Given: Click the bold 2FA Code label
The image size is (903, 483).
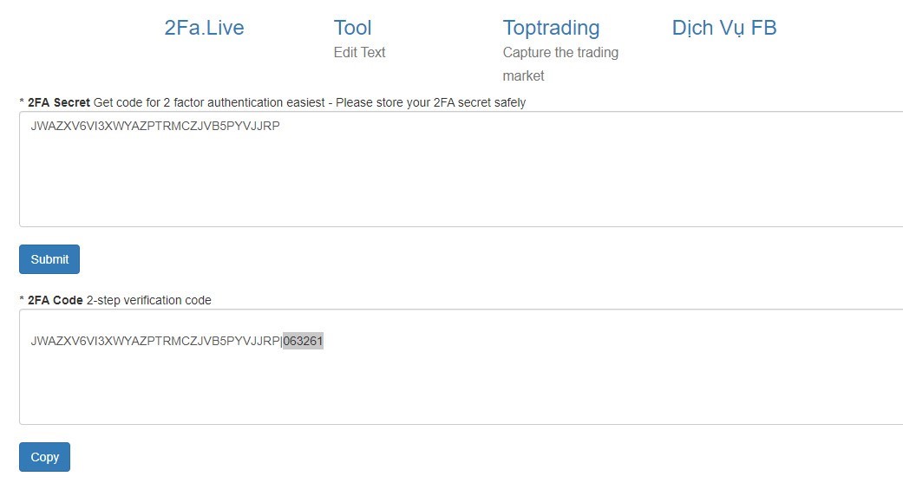Looking at the screenshot, I should 56,300.
